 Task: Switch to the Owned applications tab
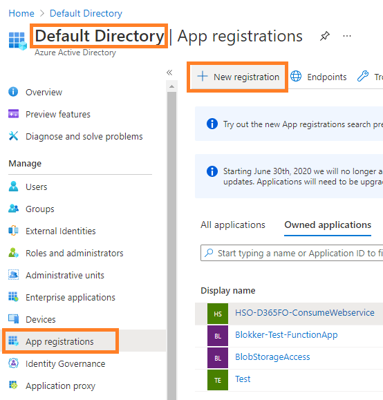328,225
